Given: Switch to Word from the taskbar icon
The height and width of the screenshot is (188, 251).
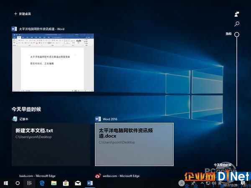Looking at the screenshot, I should pyautogui.click(x=90, y=183).
